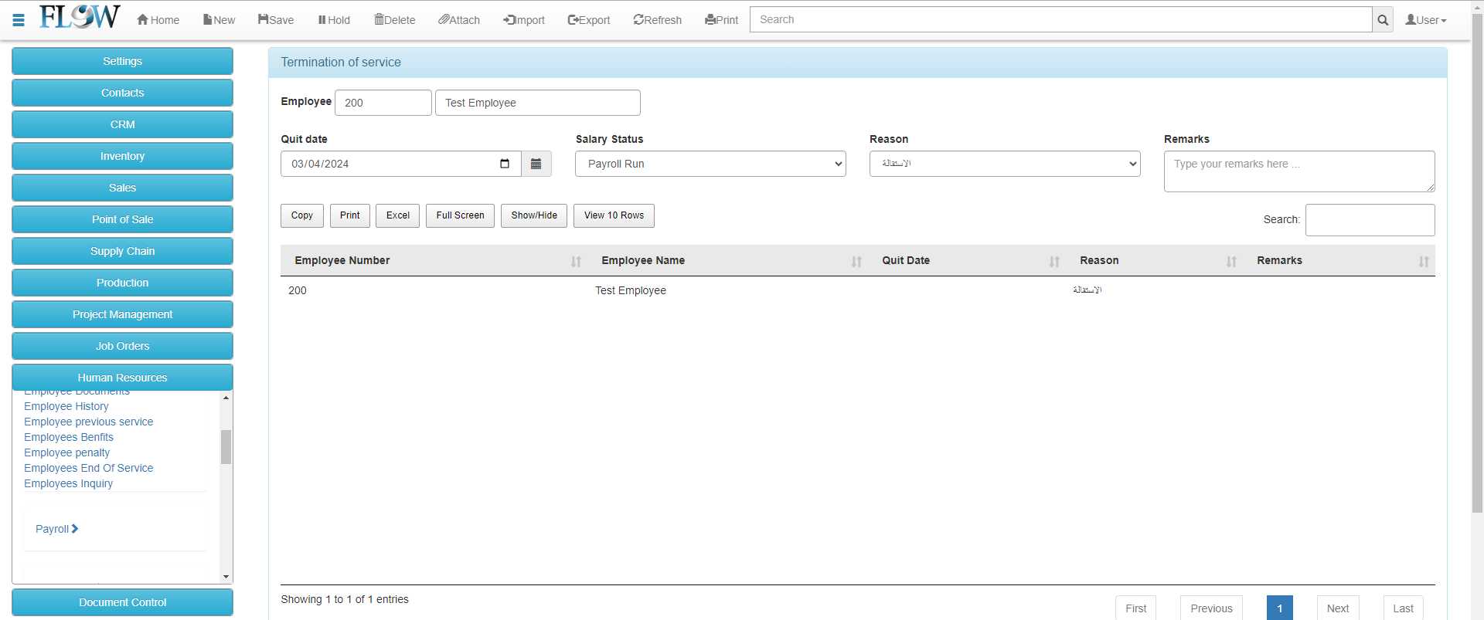
Task: Open the Reason dropdown
Action: (1004, 164)
